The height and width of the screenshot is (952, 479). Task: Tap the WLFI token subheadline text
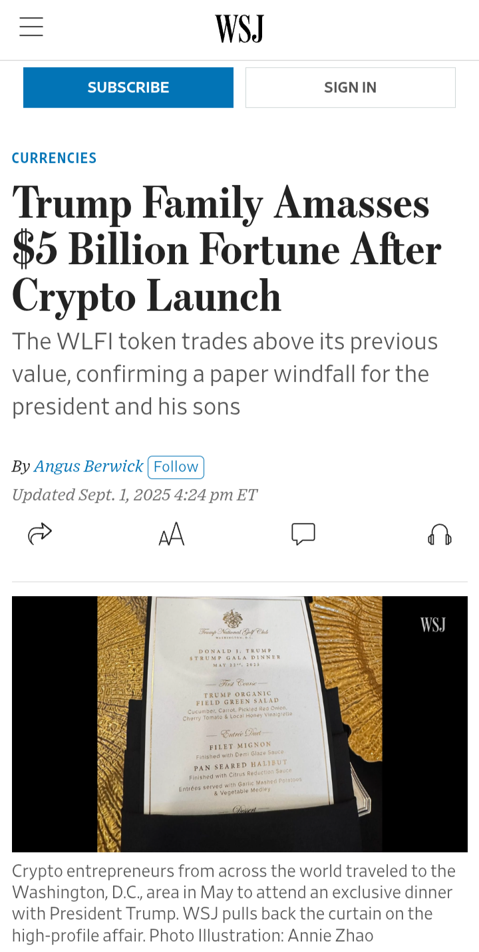pyautogui.click(x=225, y=373)
